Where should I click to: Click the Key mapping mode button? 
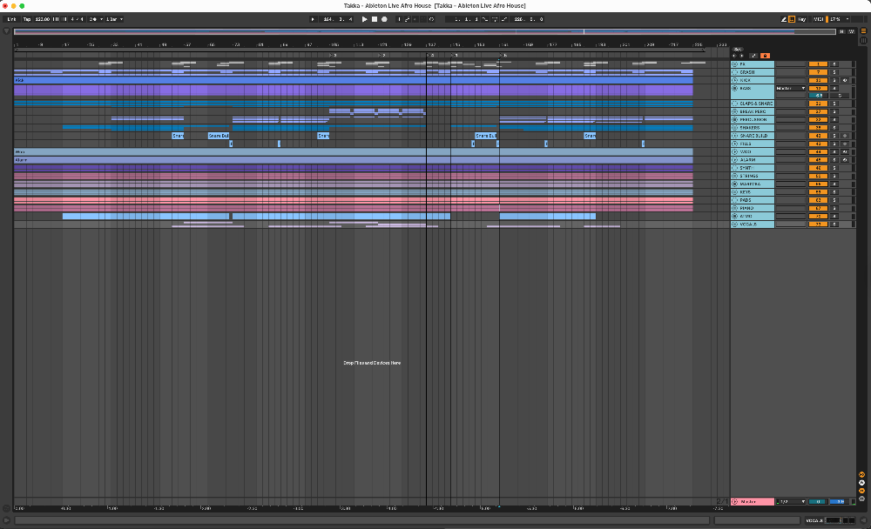tap(801, 18)
